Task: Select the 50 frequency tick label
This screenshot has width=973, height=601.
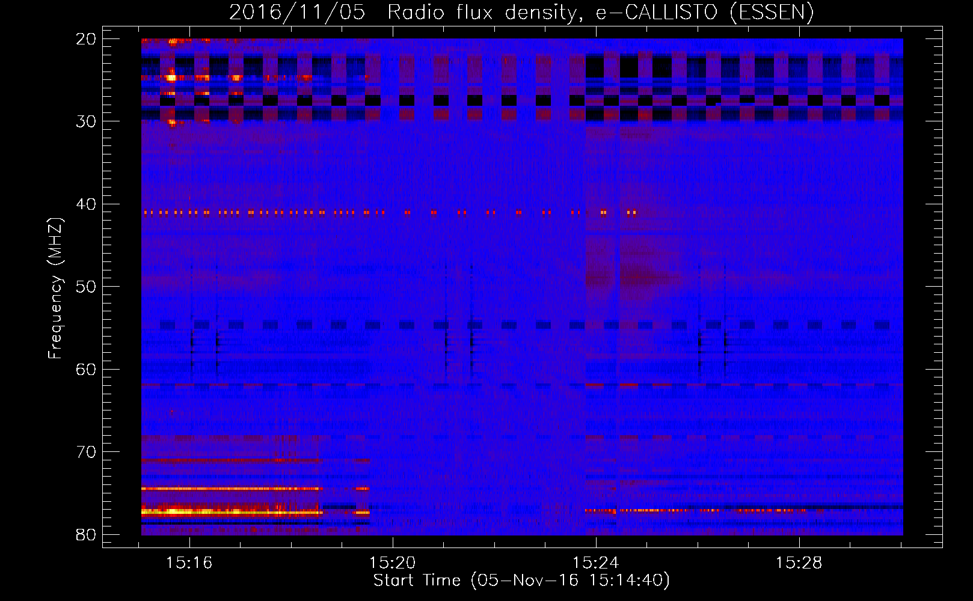Action: click(x=87, y=287)
